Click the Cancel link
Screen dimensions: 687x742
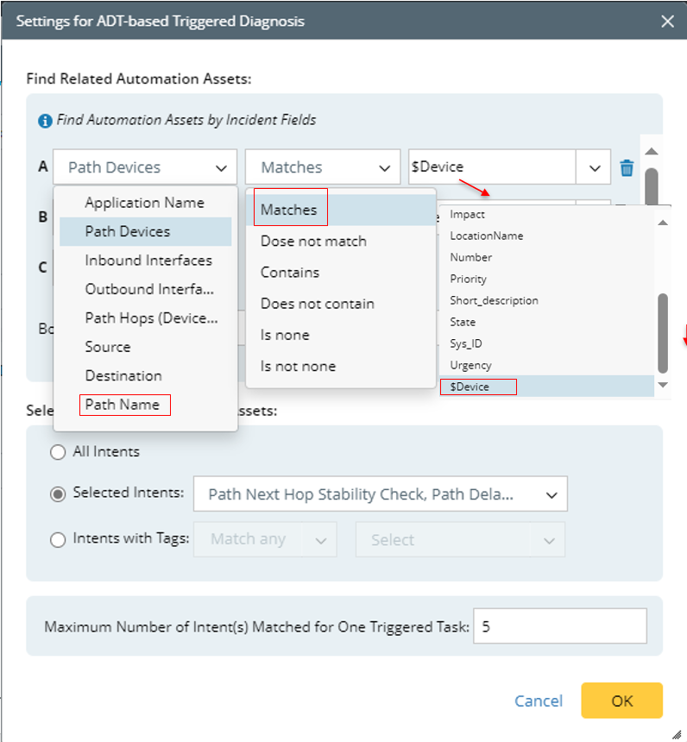click(x=539, y=701)
